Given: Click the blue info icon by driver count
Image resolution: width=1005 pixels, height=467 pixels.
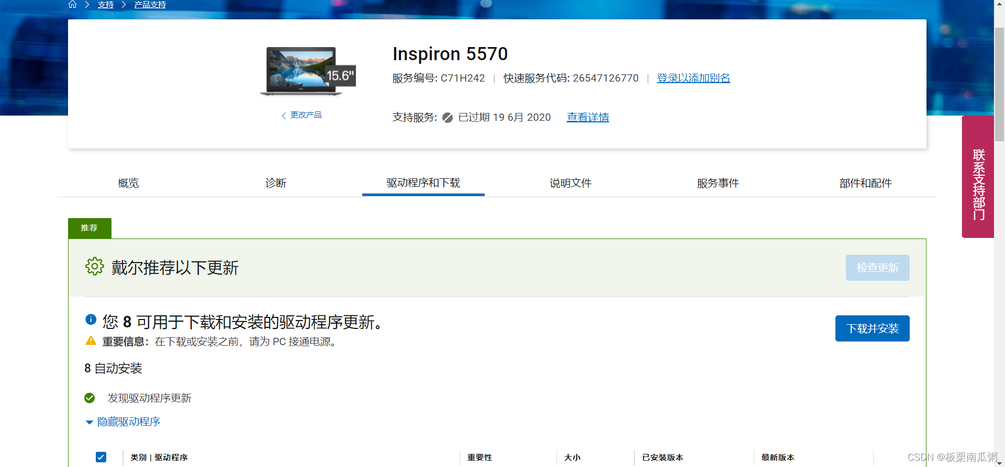Looking at the screenshot, I should point(91,319).
